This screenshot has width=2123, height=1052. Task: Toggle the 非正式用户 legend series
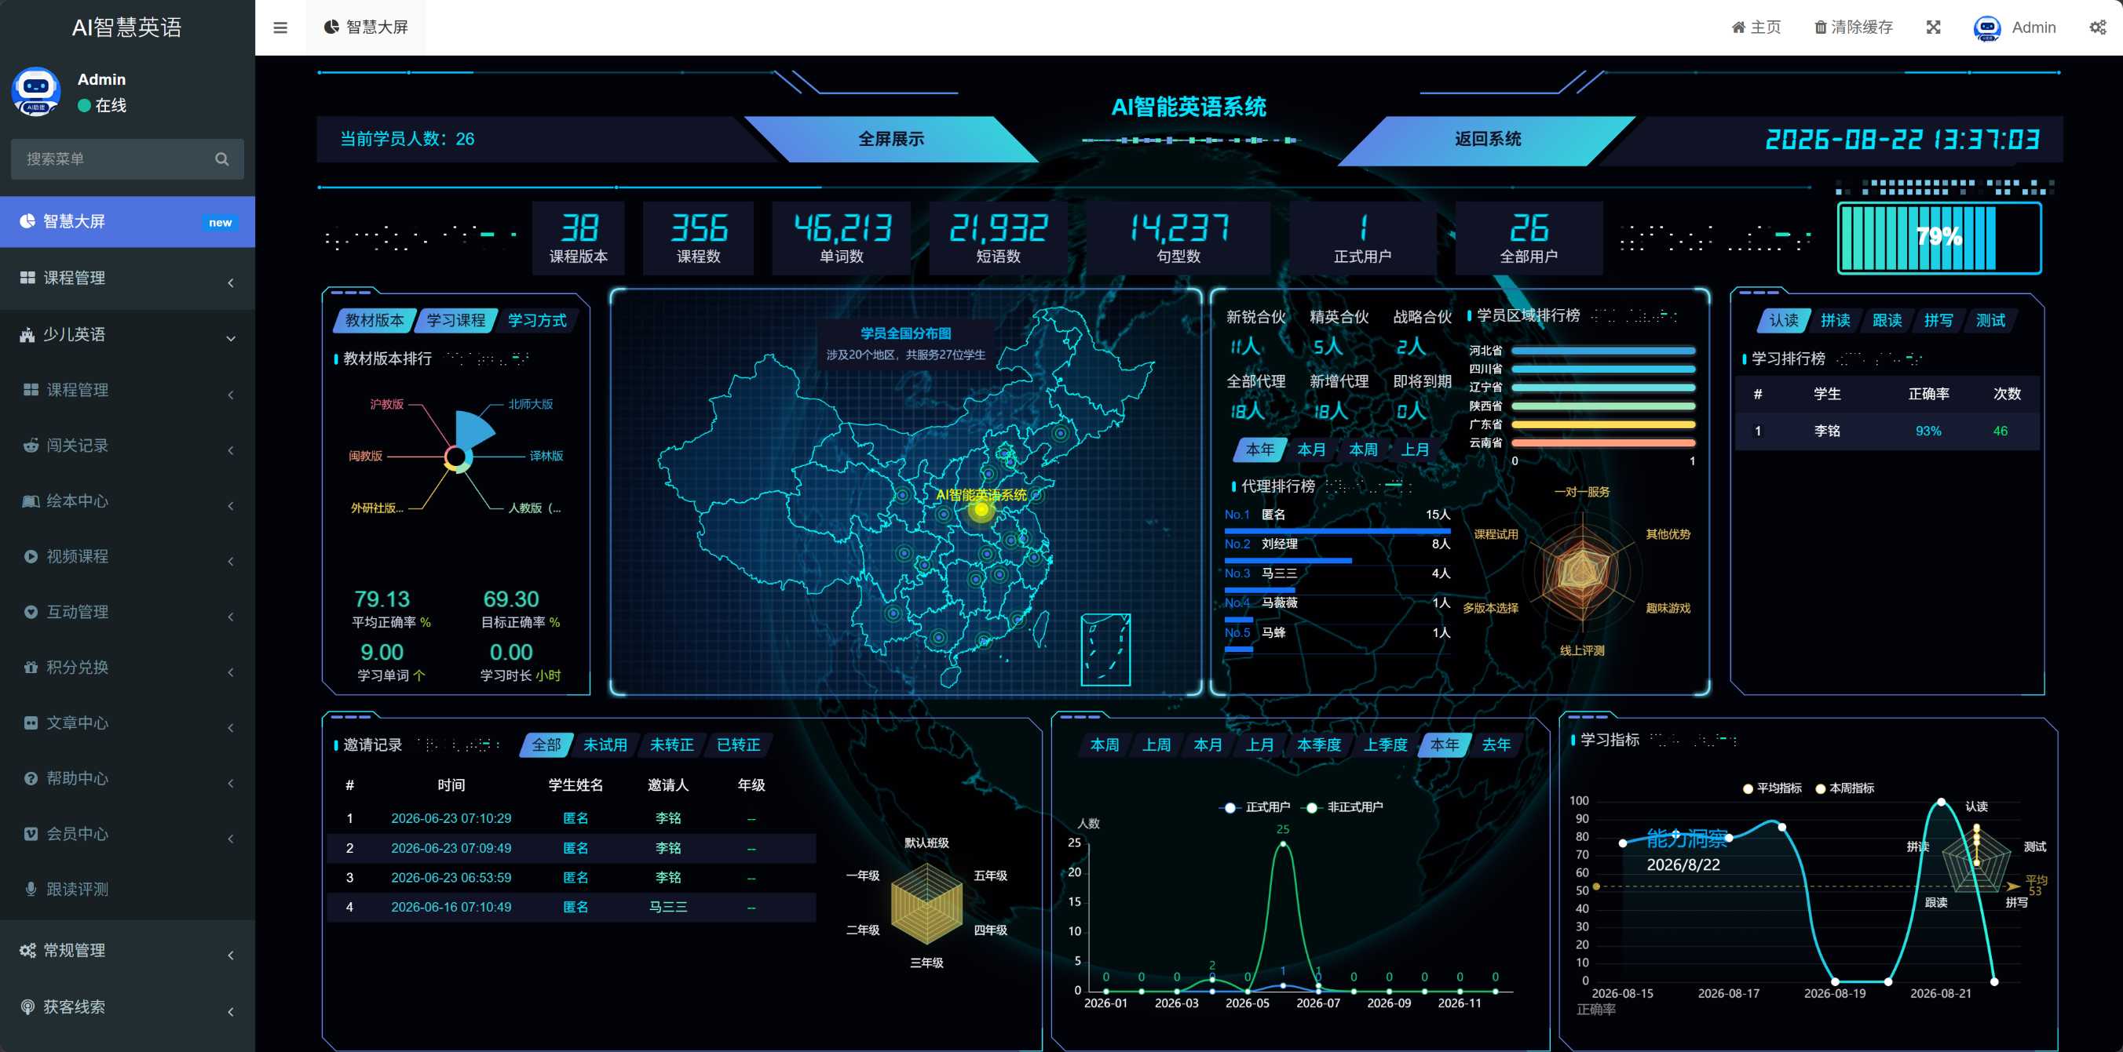coord(1344,806)
